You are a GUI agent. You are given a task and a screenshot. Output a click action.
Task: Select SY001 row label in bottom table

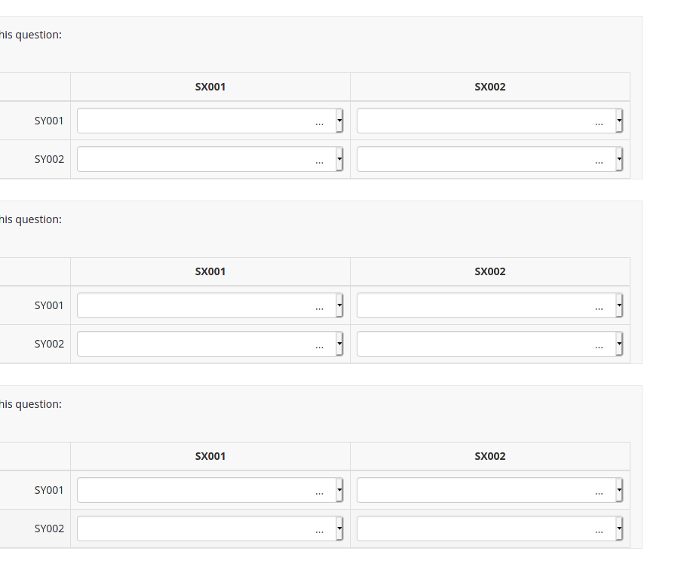[x=49, y=490]
